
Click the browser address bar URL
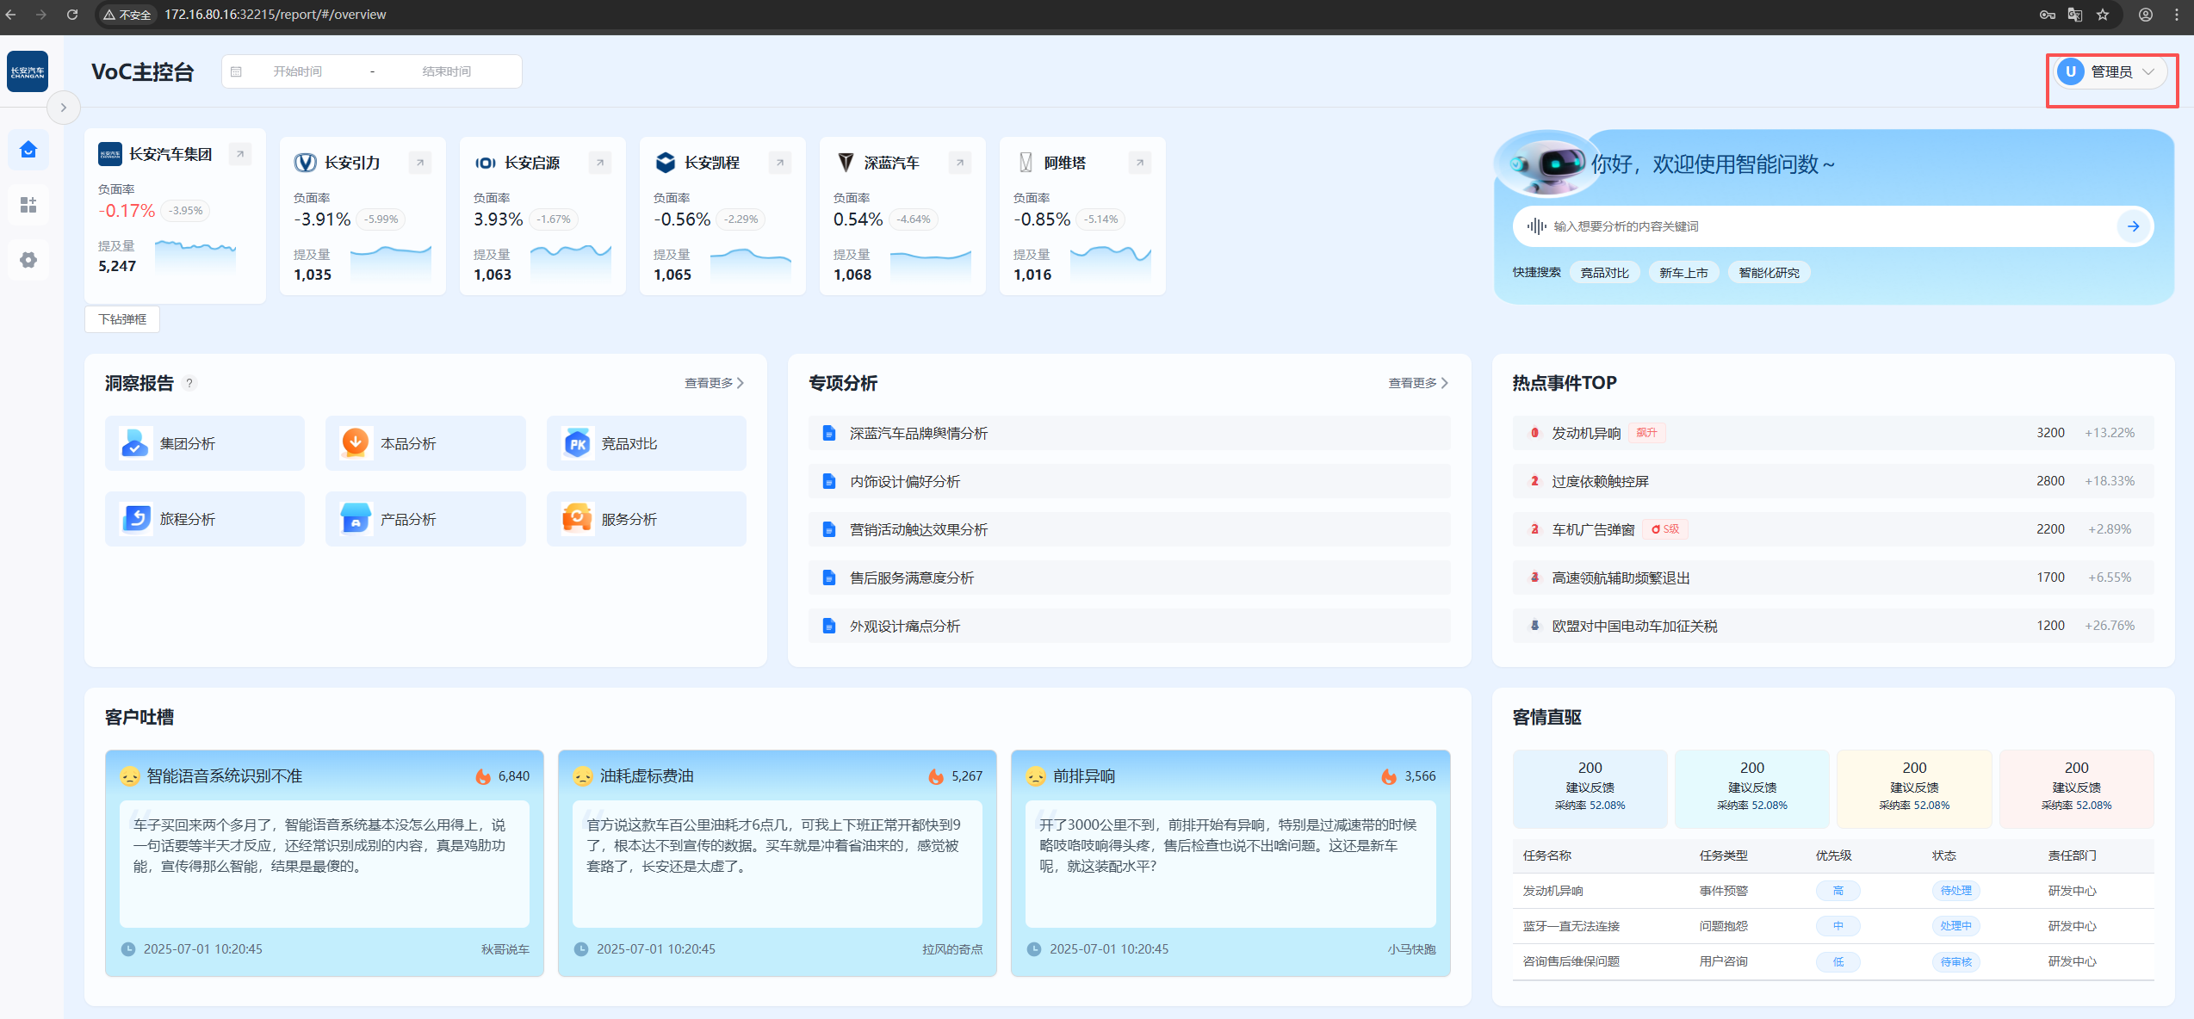pyautogui.click(x=276, y=15)
